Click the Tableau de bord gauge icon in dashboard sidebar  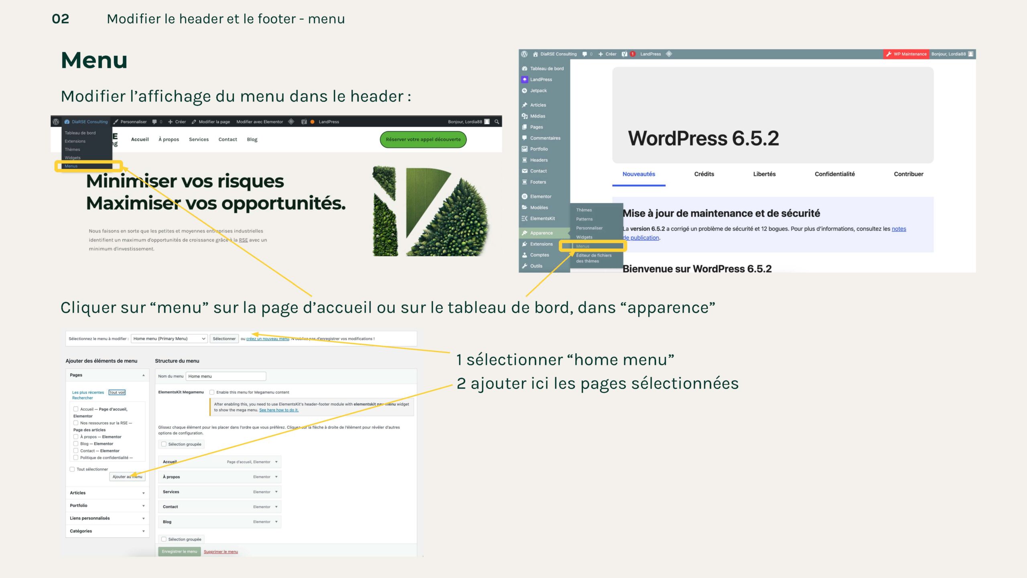524,69
